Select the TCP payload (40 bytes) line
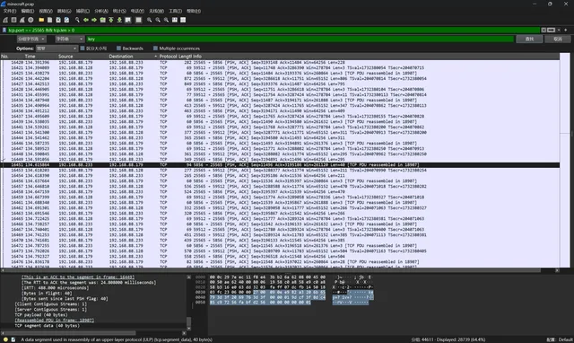This screenshot has width=574, height=343. 41,315
